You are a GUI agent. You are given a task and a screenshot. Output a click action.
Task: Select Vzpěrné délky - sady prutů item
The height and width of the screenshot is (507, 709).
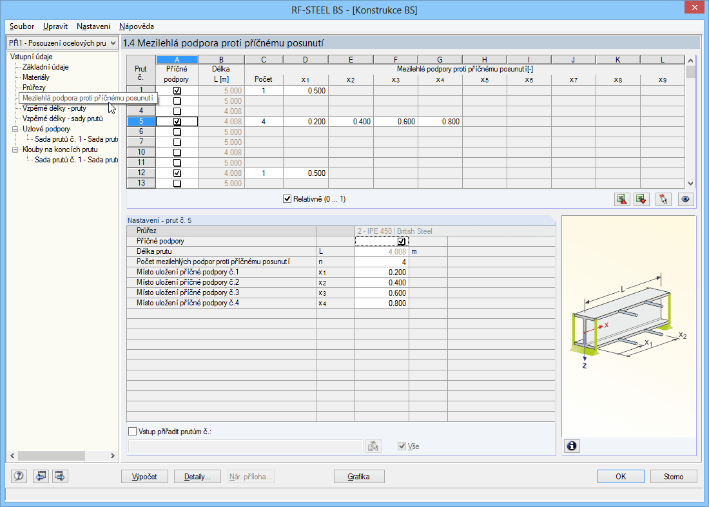(63, 119)
